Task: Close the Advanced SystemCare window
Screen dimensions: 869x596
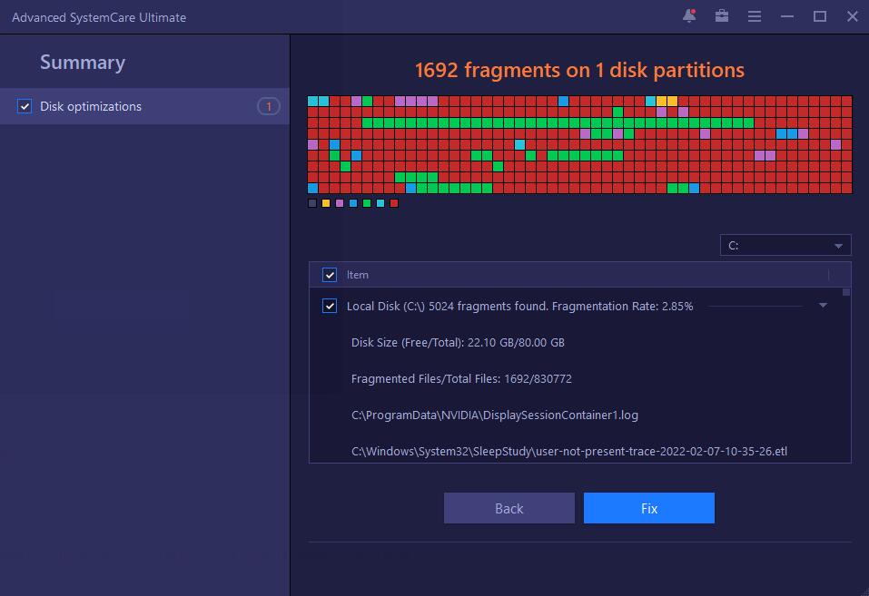Action: click(x=853, y=16)
